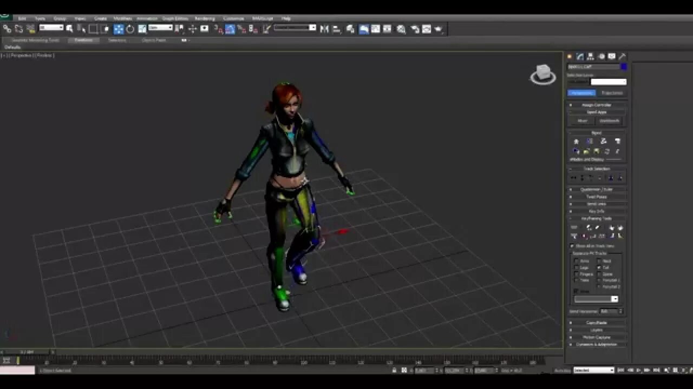Click the Auto Key button

point(562,370)
